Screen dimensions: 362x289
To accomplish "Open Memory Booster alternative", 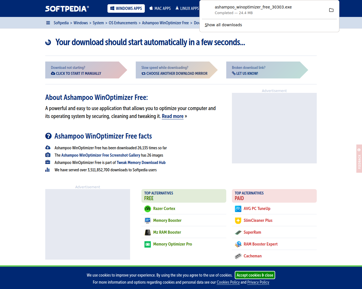I will click(167, 220).
